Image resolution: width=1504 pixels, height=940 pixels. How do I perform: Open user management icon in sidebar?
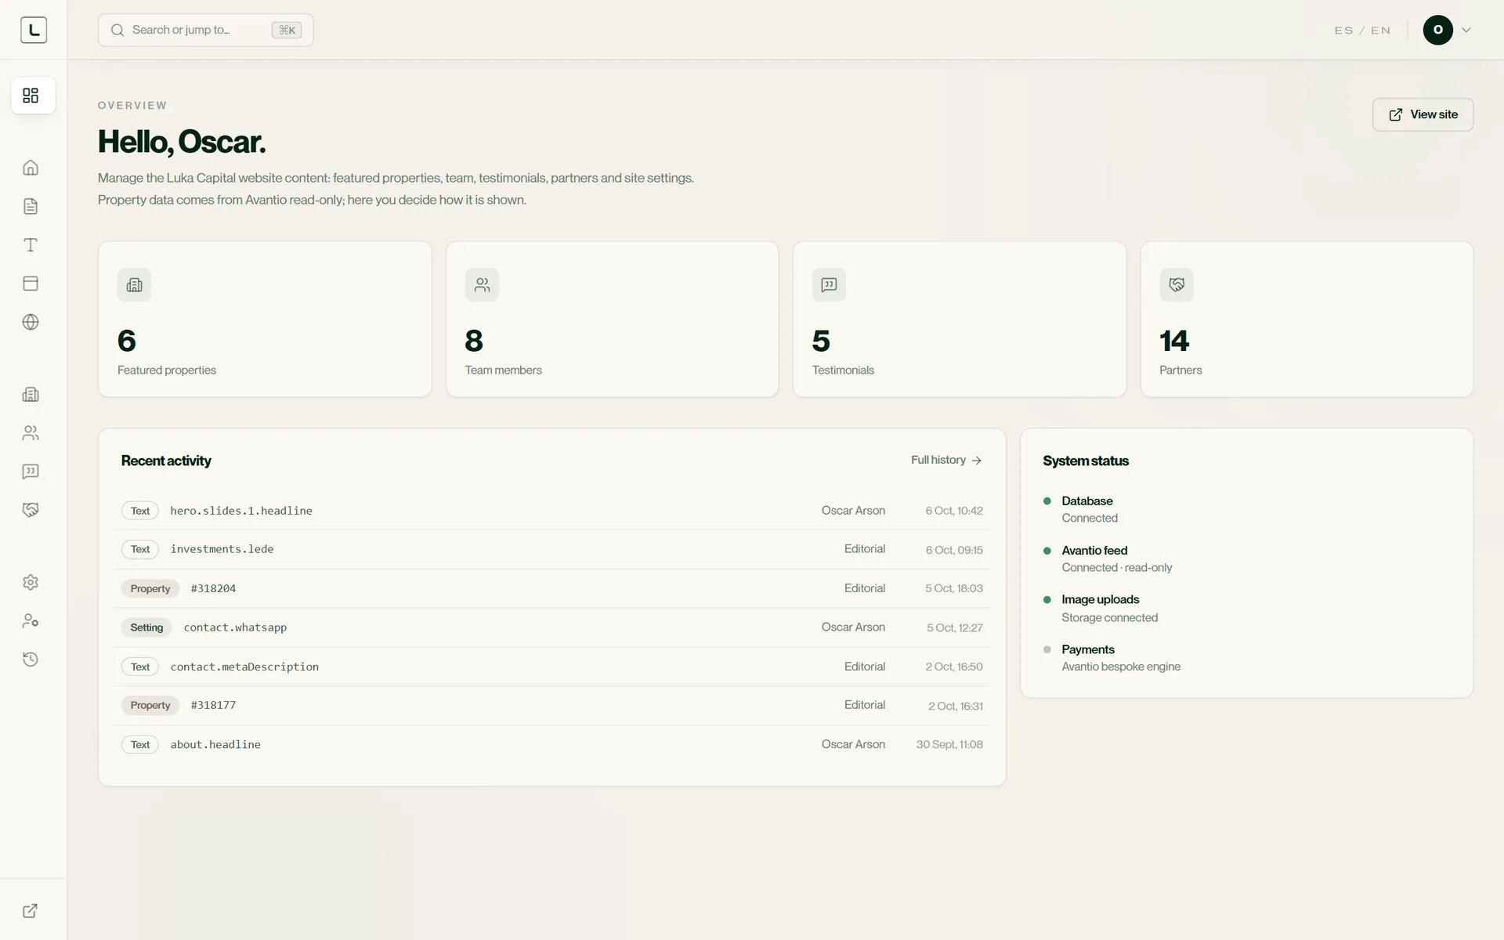31,620
